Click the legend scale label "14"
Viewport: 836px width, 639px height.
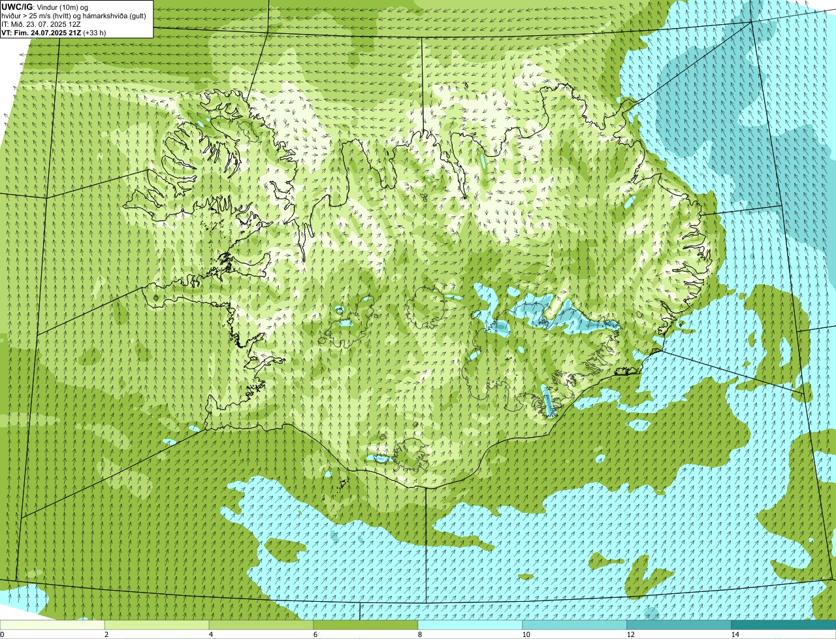pos(735,634)
